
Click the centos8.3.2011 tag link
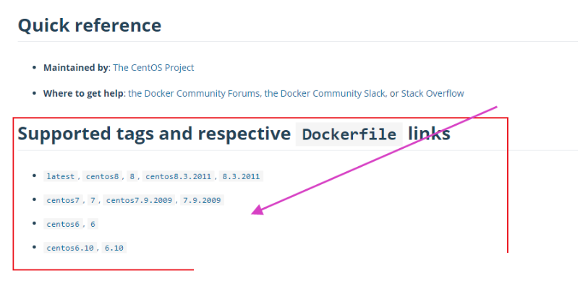[x=179, y=176]
